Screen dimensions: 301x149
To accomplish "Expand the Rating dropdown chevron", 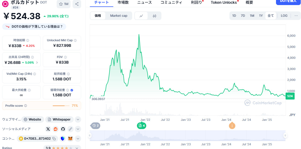I will pos(77,148).
